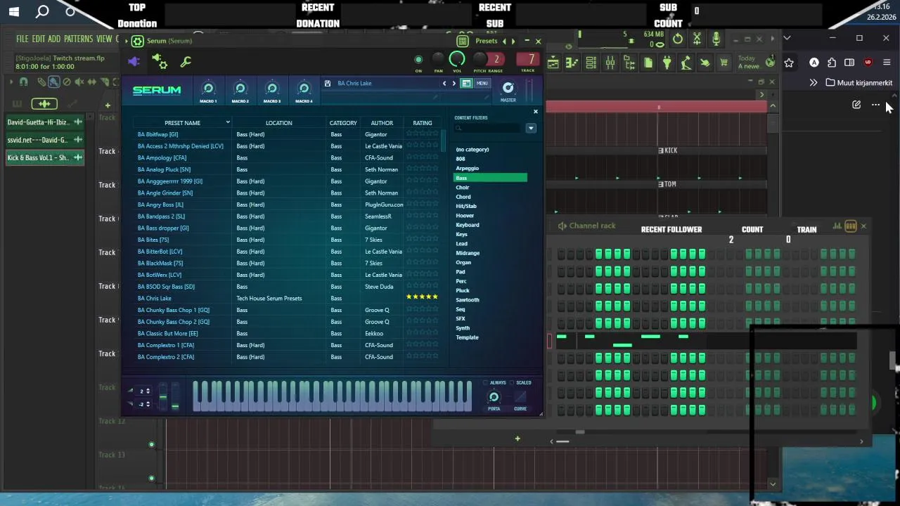The image size is (900, 506).
Task: Select the mute tool in playlist toolbar
Action: coord(79,82)
